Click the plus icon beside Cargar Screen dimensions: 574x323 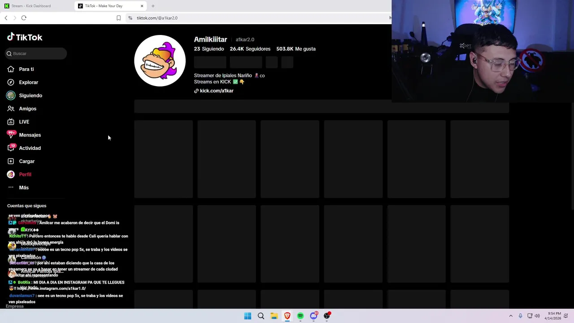pos(11,161)
